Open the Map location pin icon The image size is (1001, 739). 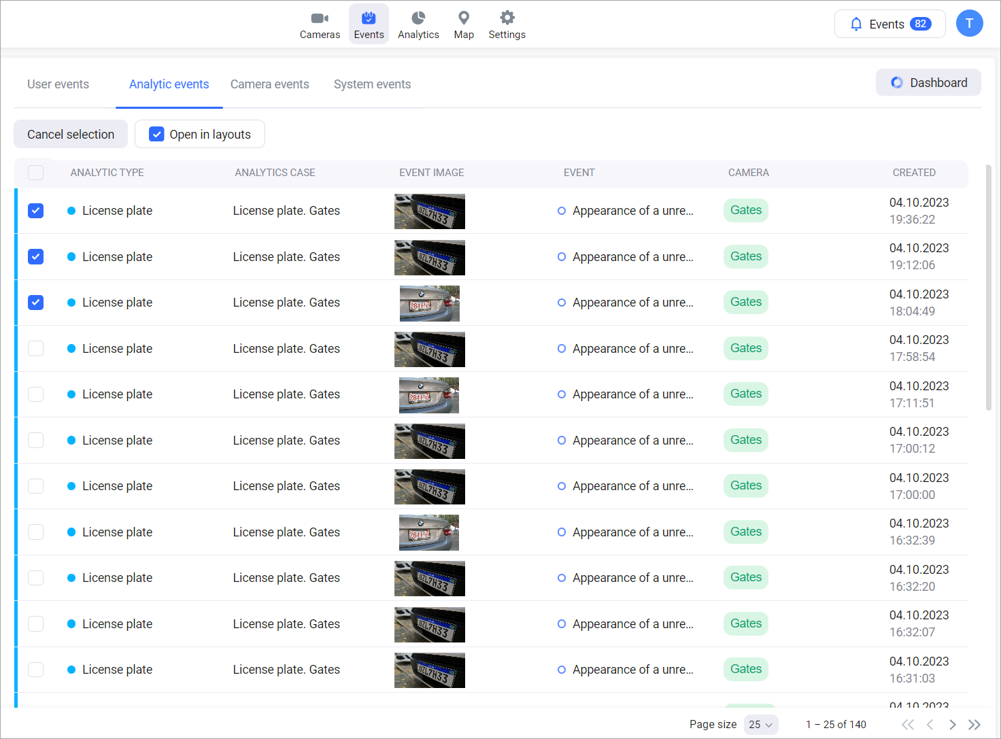point(464,18)
